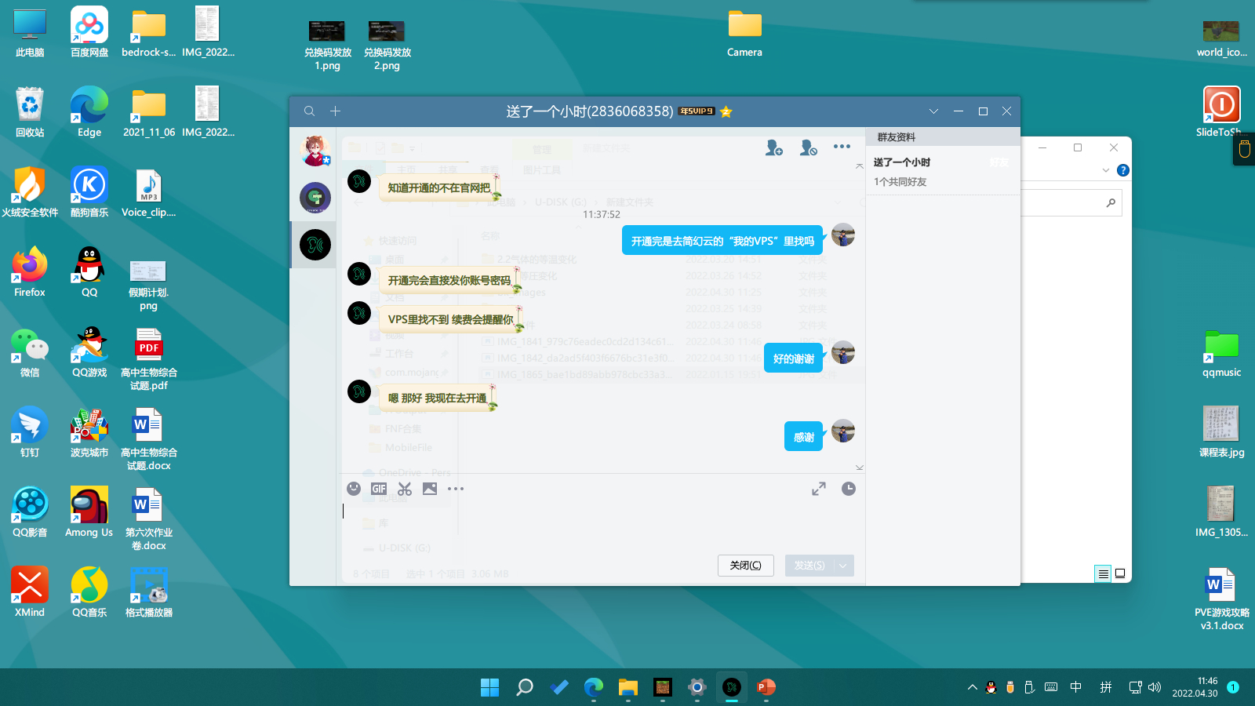Viewport: 1255px width, 706px height.
Task: Switch to the first conversation avatar in sidebar
Action: pos(315,151)
